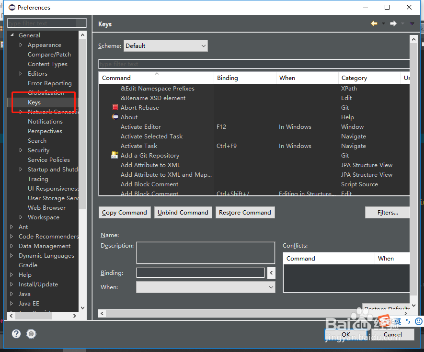Click the Eclipse icon next to About
This screenshot has height=352, width=424.
coord(115,117)
